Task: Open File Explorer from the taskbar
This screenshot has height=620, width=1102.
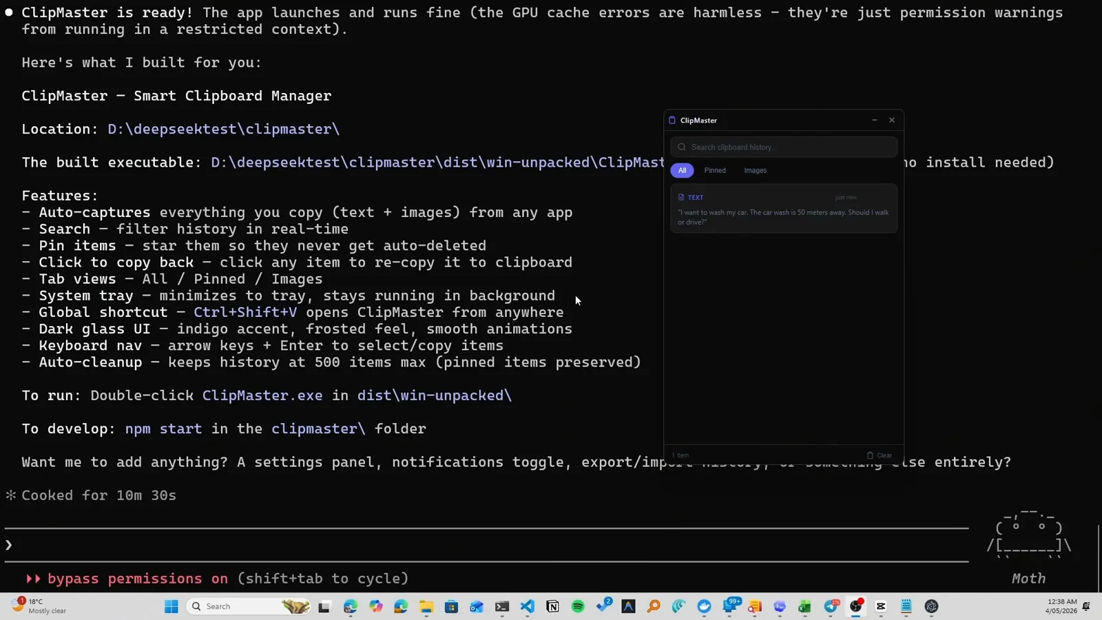Action: coord(426,606)
